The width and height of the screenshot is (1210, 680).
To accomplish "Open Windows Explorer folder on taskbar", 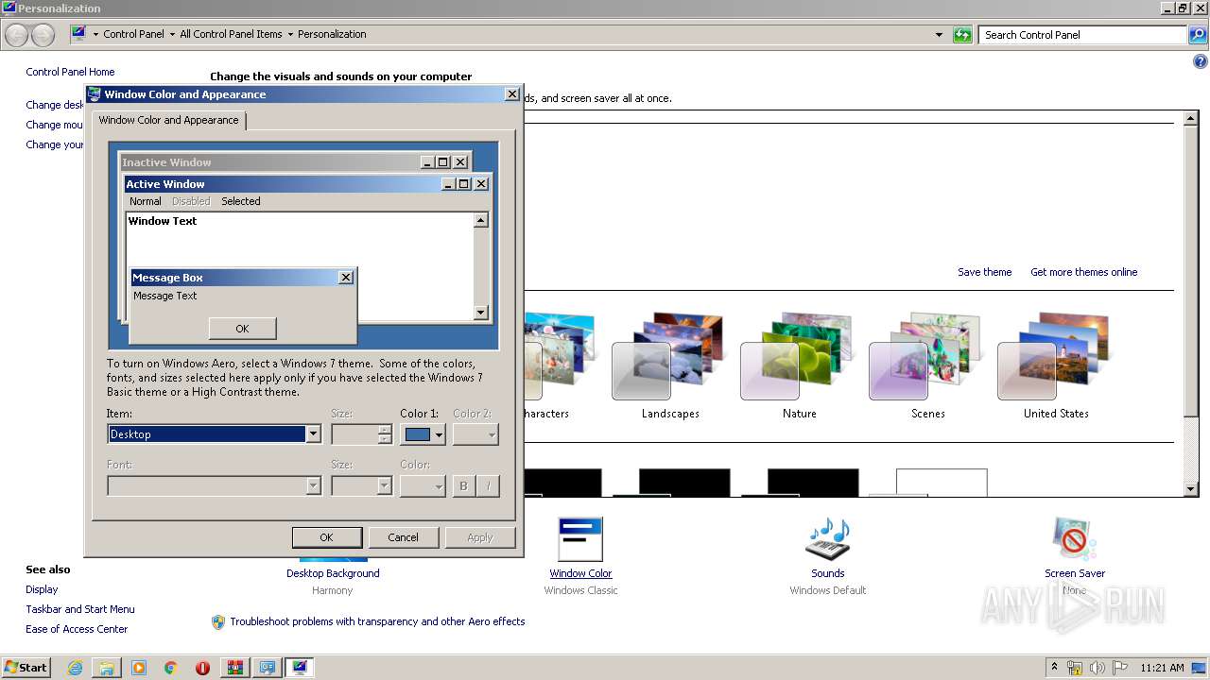I will 107,668.
